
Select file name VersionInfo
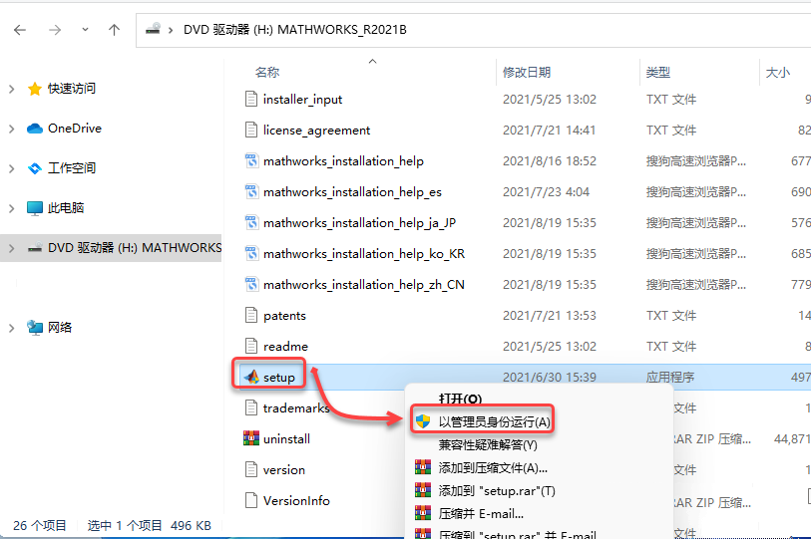pyautogui.click(x=296, y=501)
